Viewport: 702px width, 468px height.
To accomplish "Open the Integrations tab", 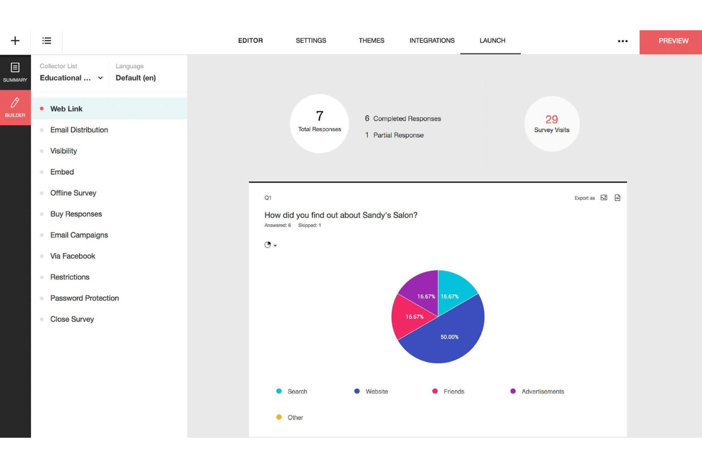I will [x=432, y=40].
